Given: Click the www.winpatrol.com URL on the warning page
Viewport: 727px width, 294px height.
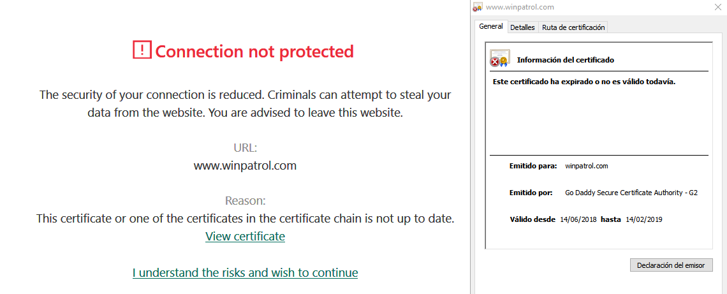Looking at the screenshot, I should 245,166.
